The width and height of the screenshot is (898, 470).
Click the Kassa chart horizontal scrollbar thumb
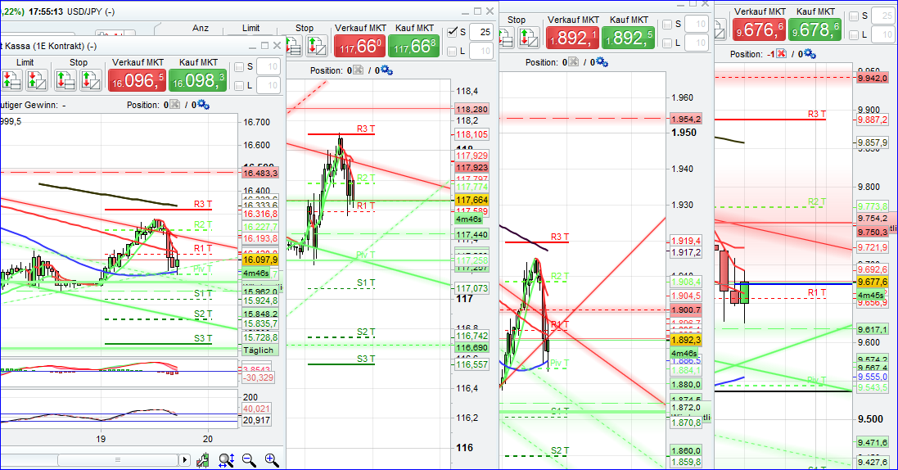click(x=118, y=459)
